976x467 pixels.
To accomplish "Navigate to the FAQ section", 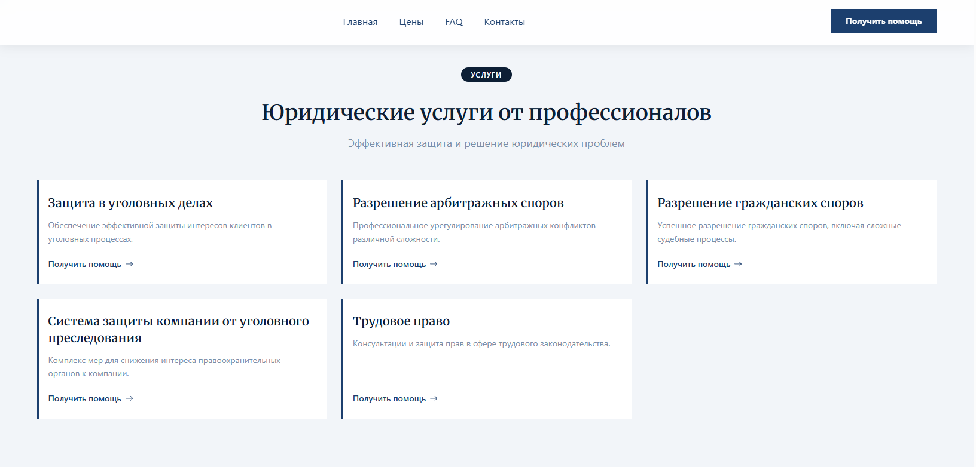I will tap(454, 22).
